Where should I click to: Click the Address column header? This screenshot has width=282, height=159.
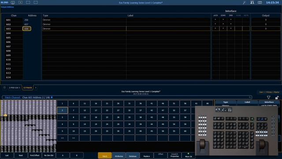point(32,15)
